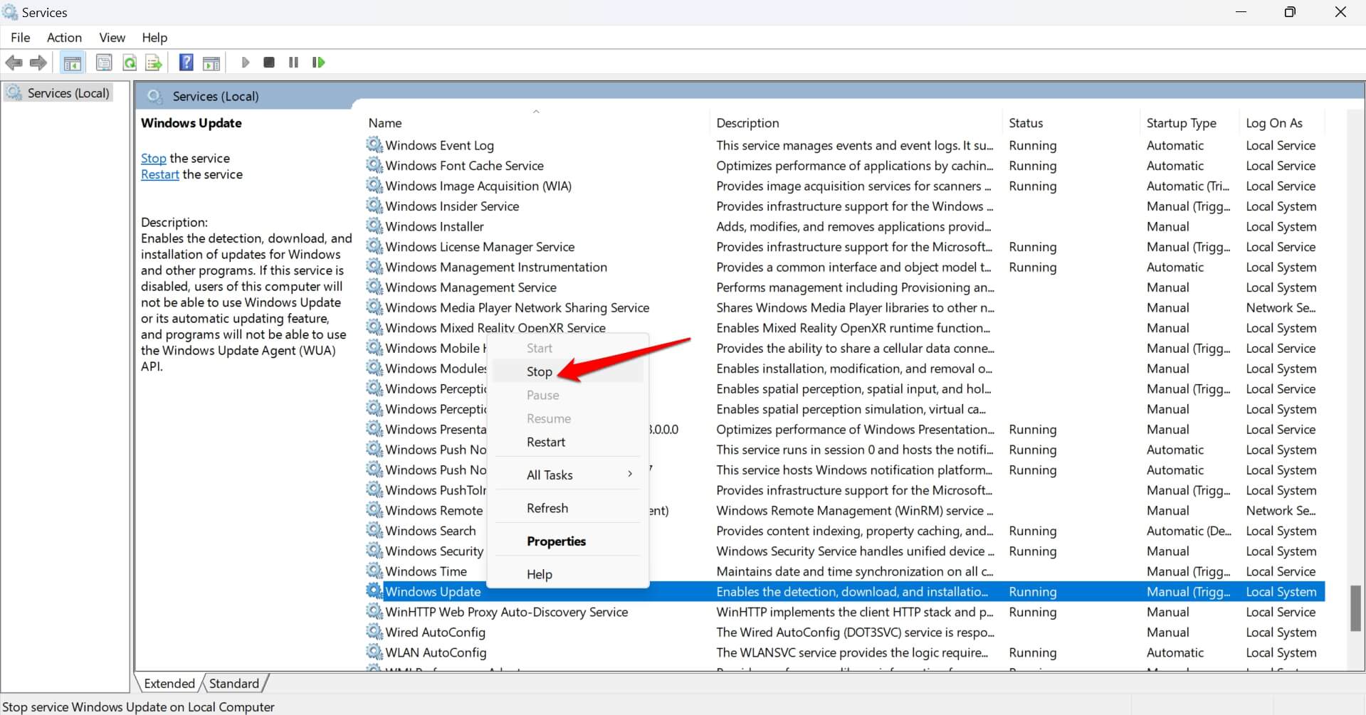Stop the service with the stop icon

point(269,63)
